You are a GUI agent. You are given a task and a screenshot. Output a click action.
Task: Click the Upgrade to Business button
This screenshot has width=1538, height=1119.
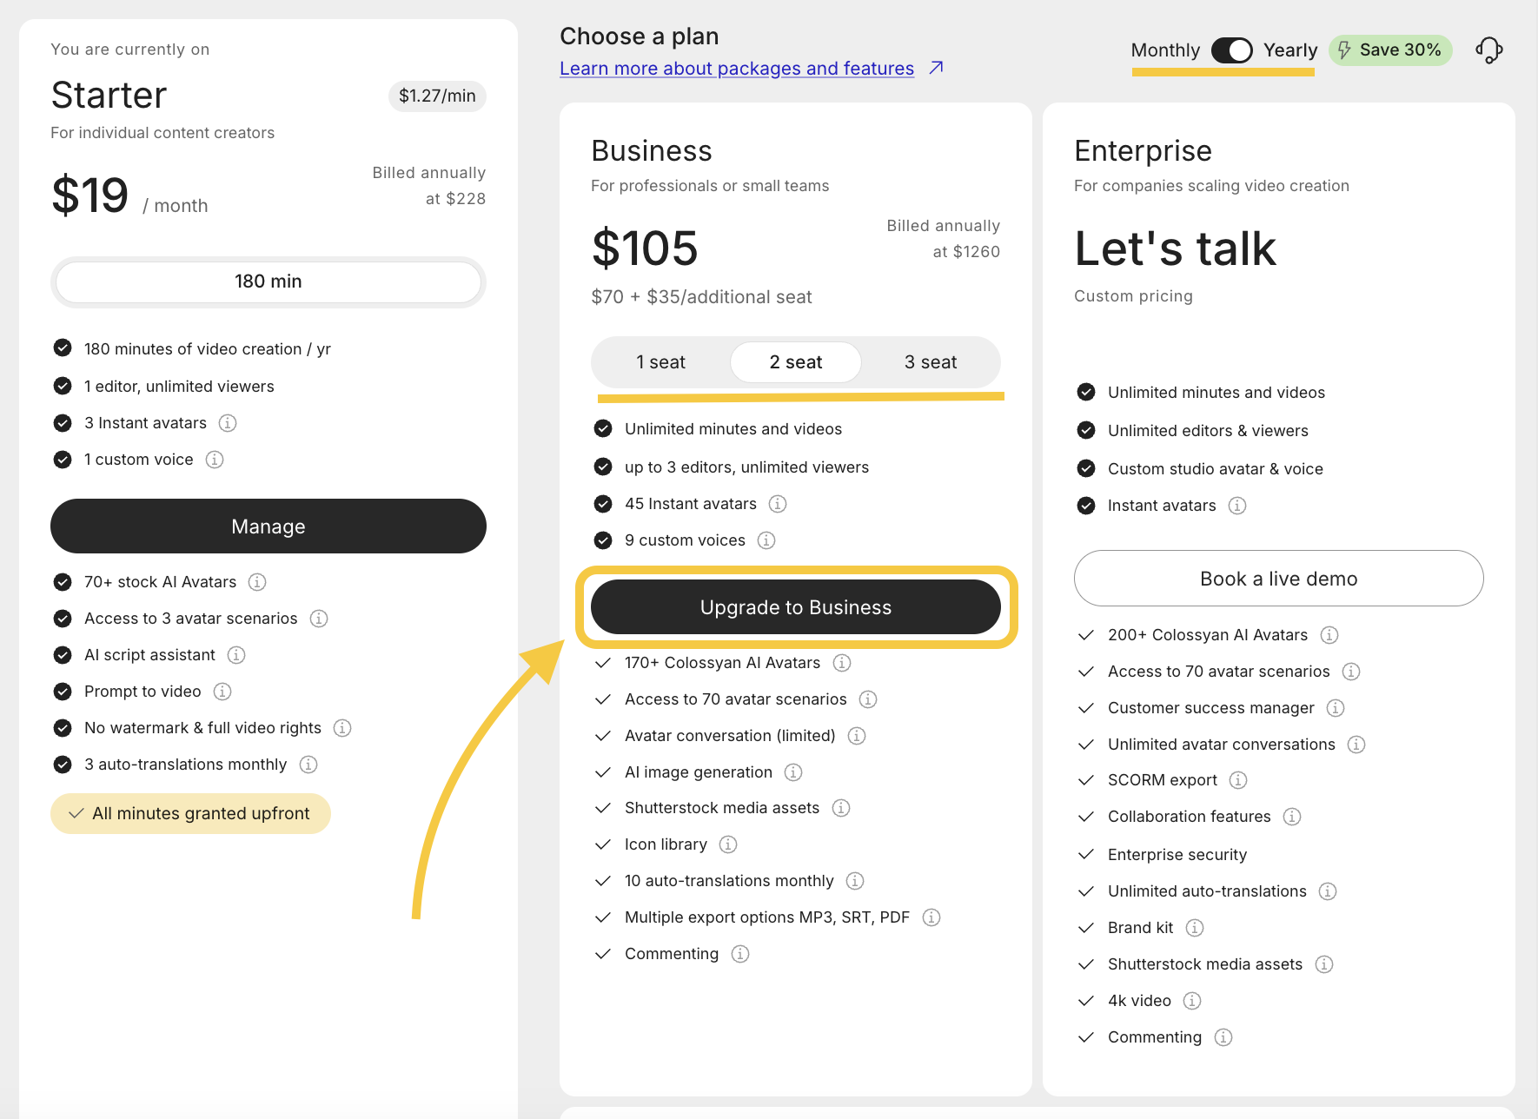coord(795,607)
